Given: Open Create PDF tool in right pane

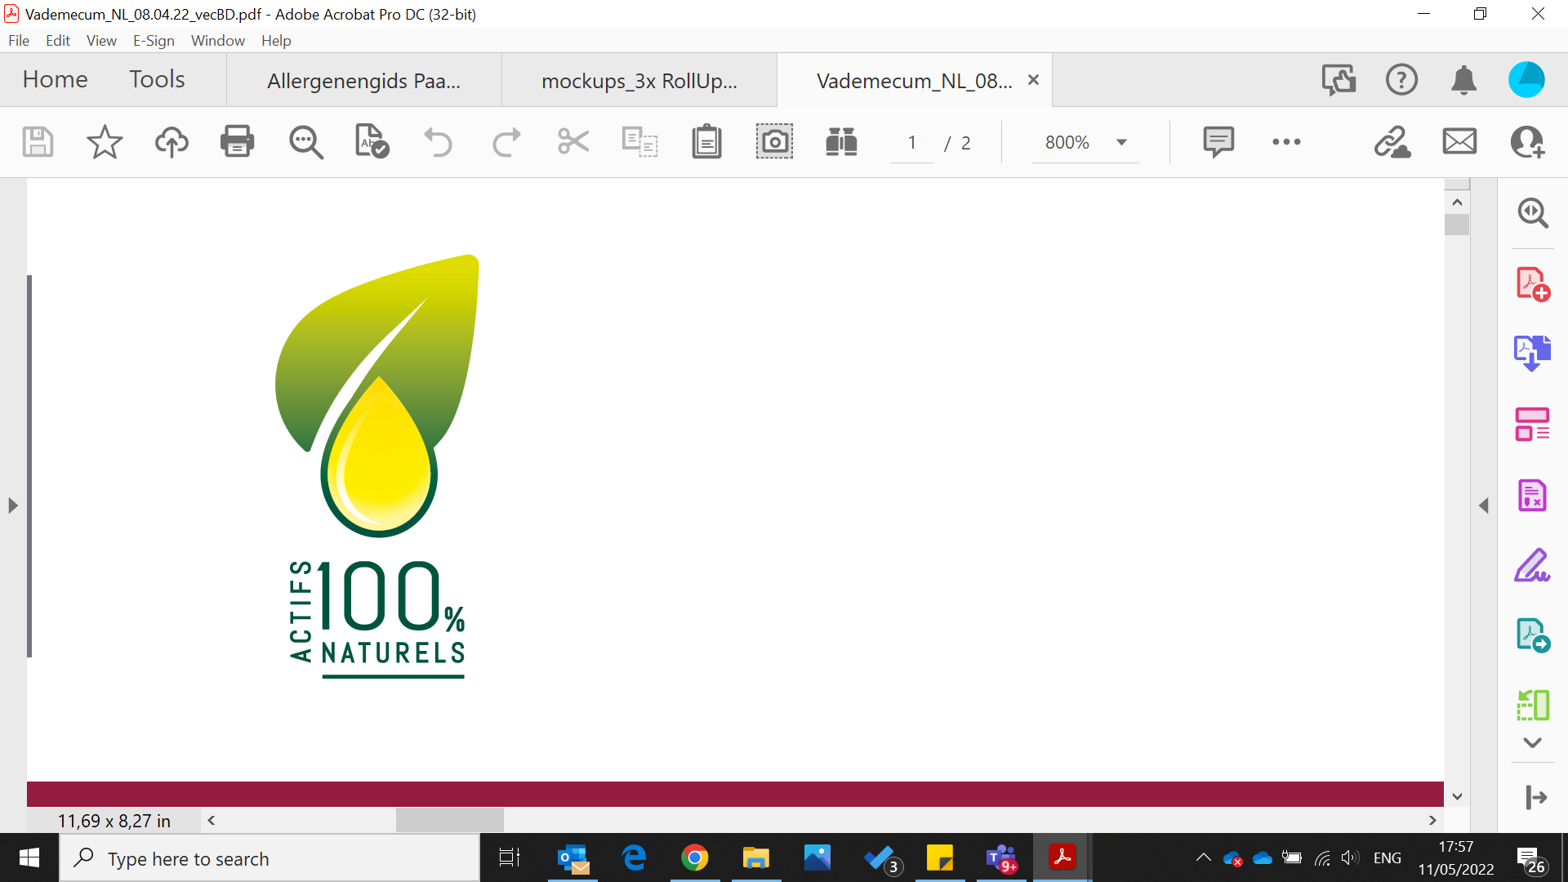Looking at the screenshot, I should click(1532, 284).
